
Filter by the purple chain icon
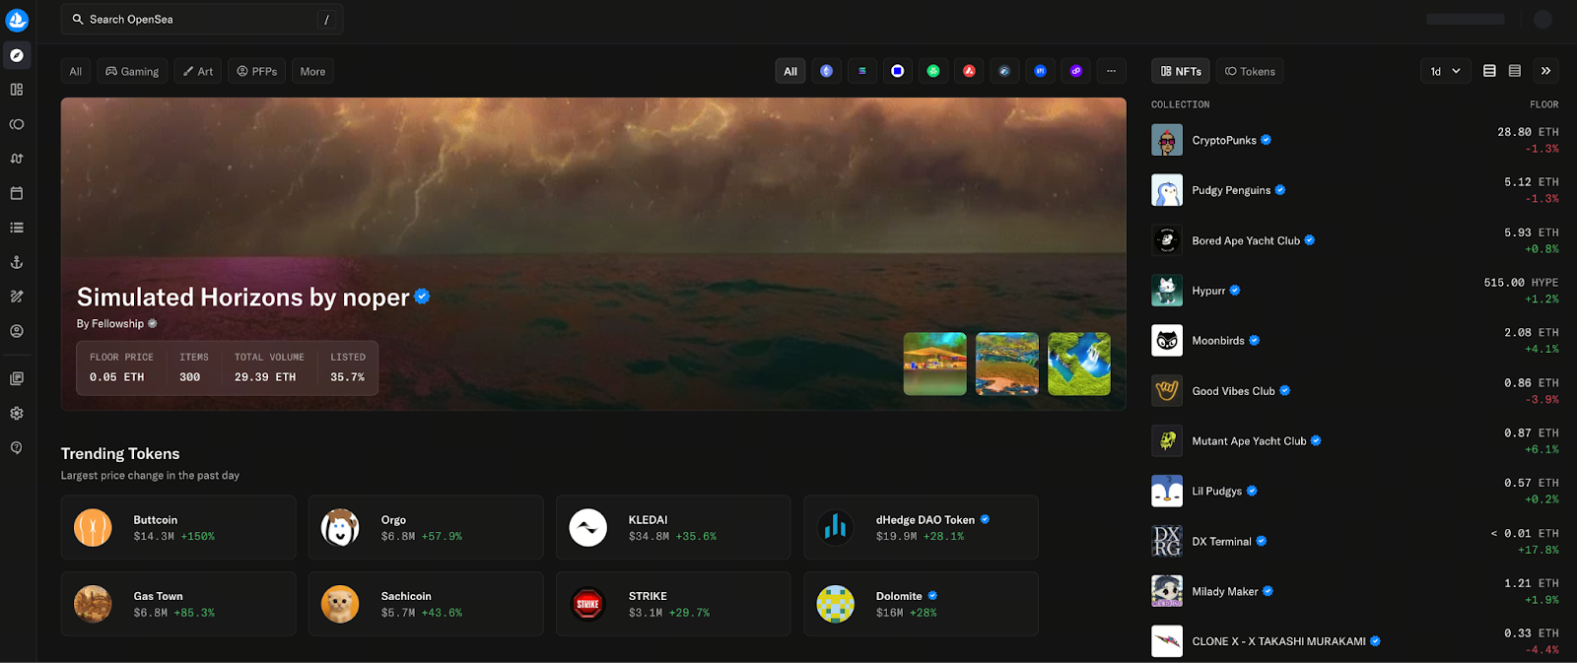(x=1075, y=71)
